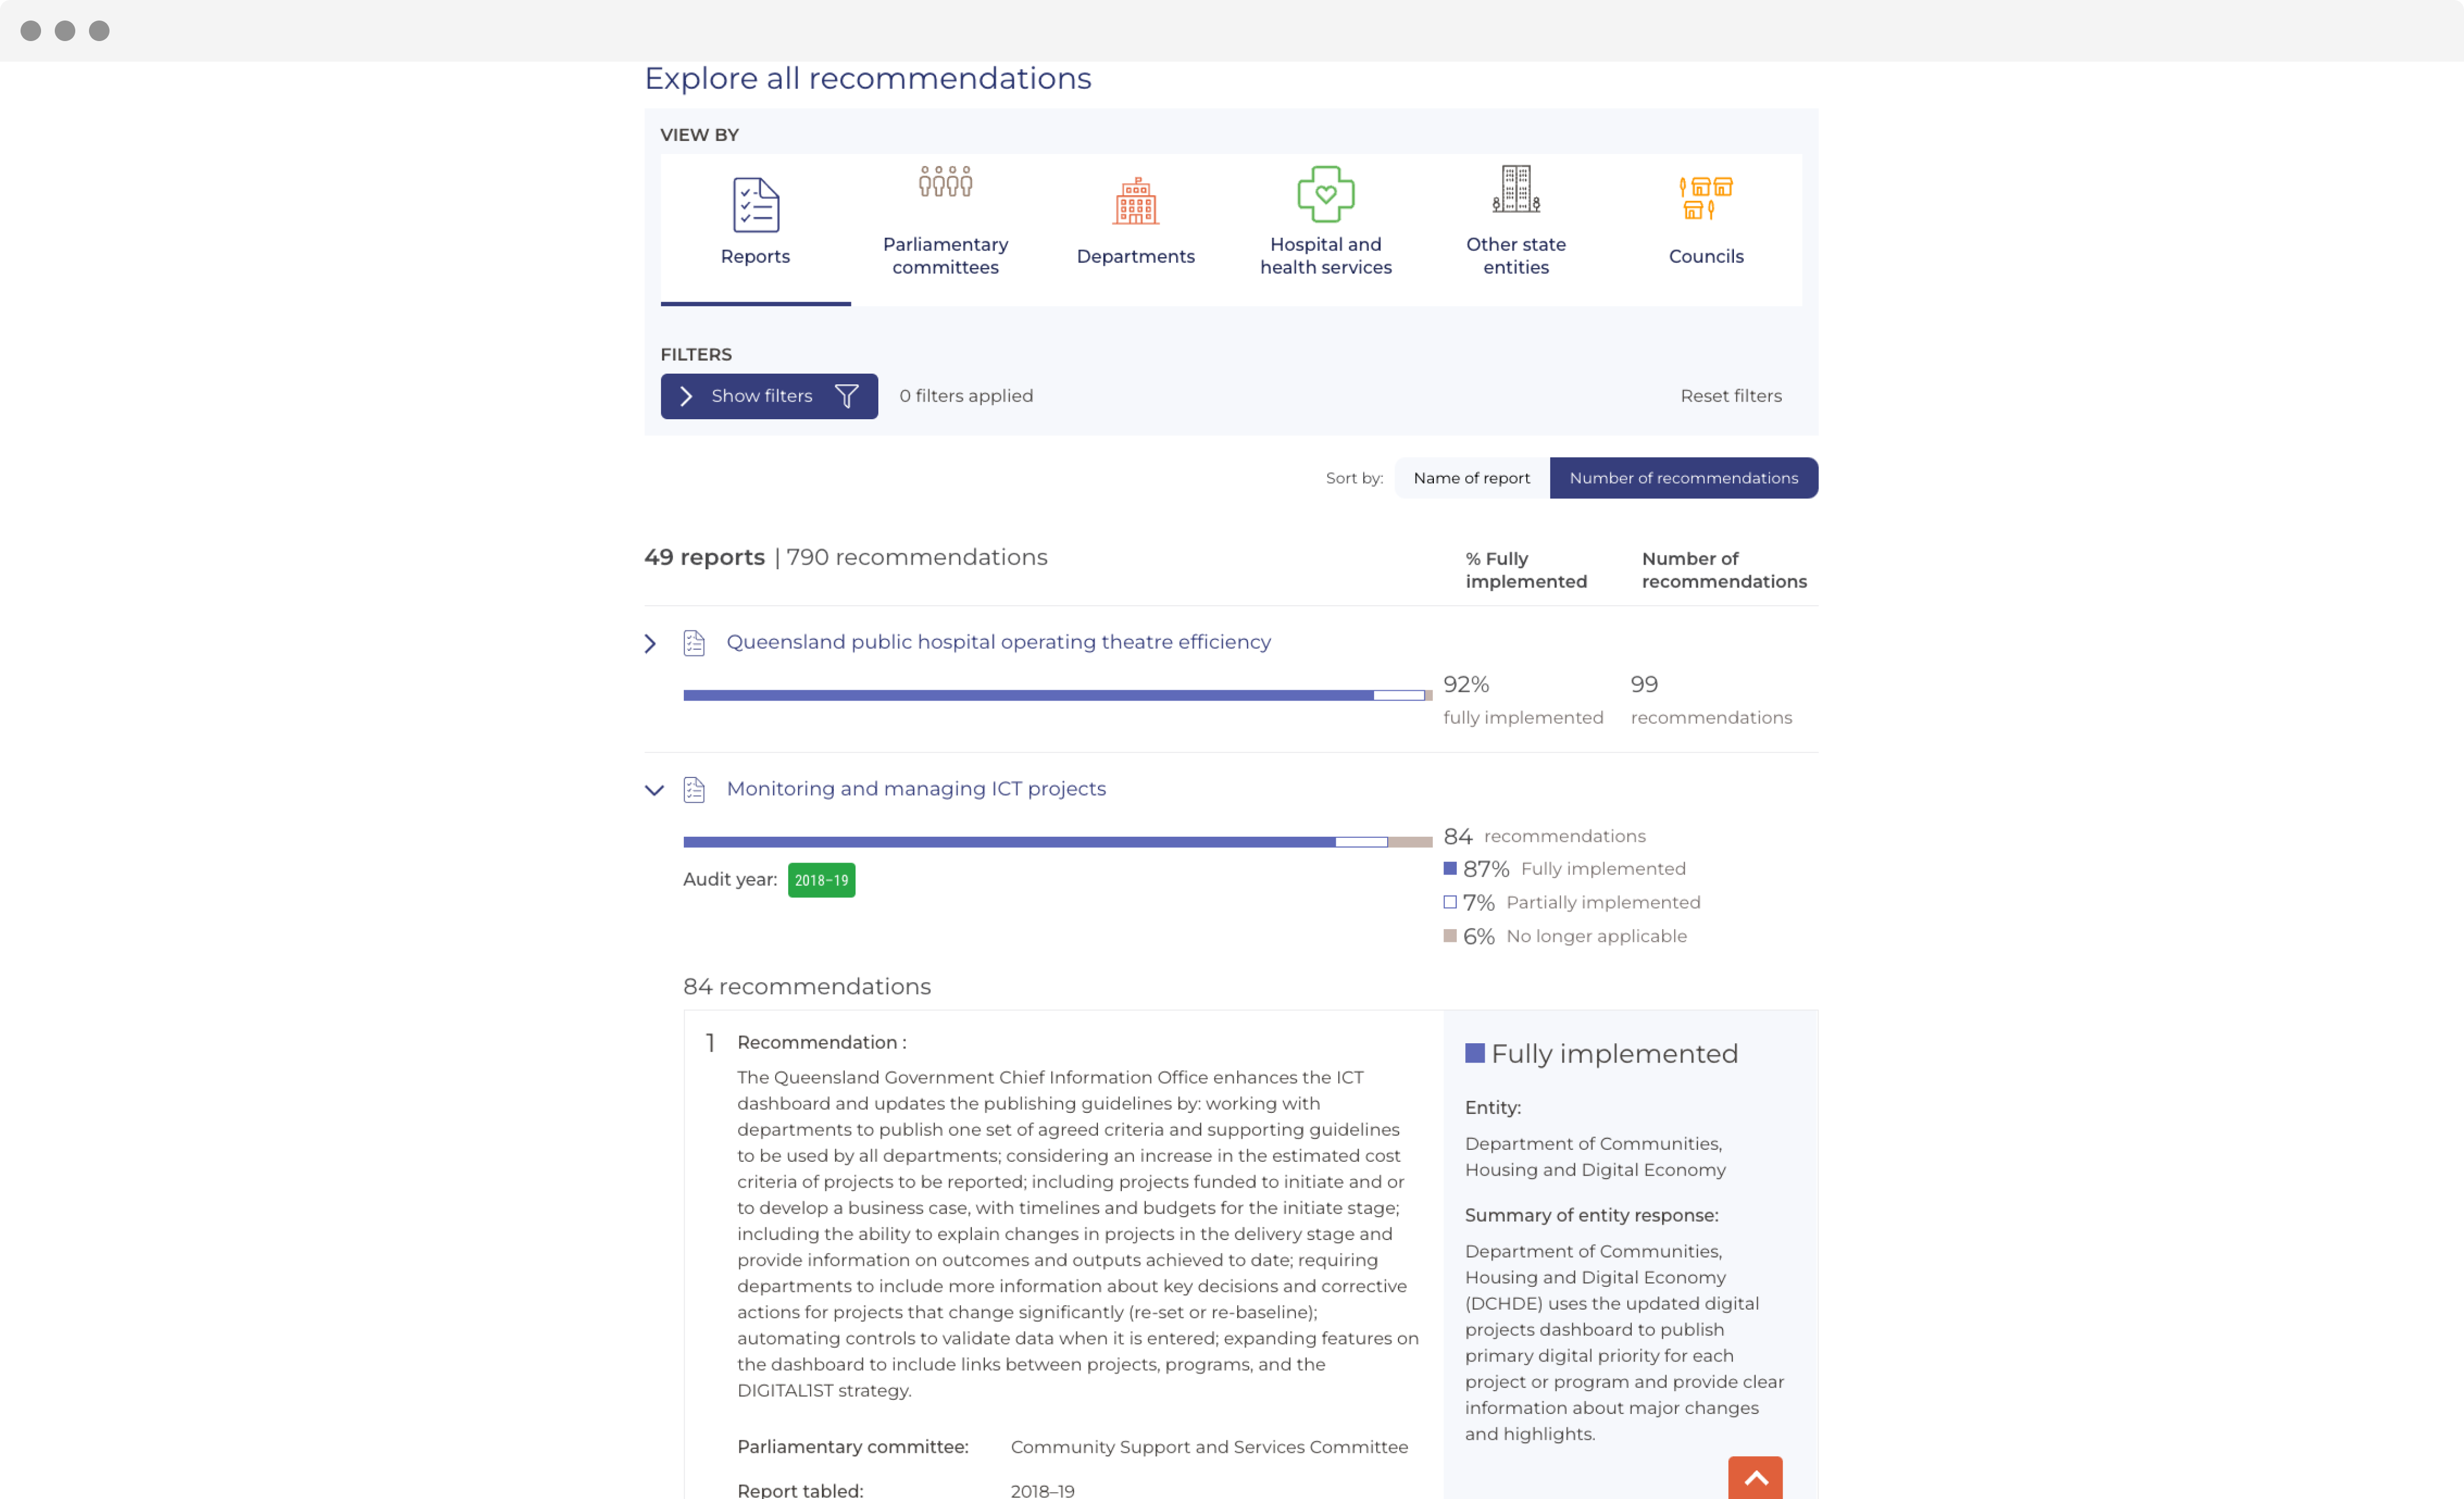
Task: Sort by Name of report
Action: click(1471, 478)
